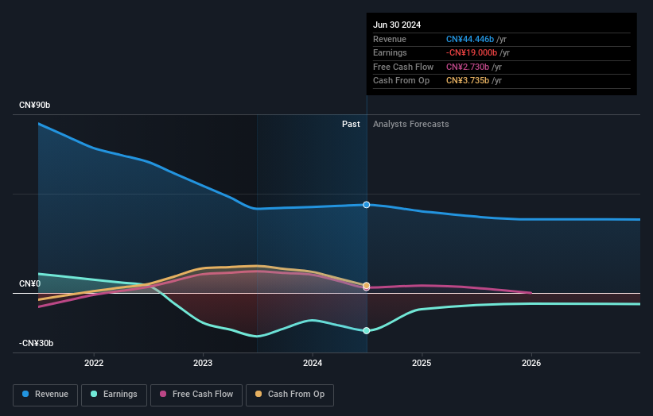Click the CN¥0 y-axis label
The width and height of the screenshot is (653, 416).
coord(30,283)
